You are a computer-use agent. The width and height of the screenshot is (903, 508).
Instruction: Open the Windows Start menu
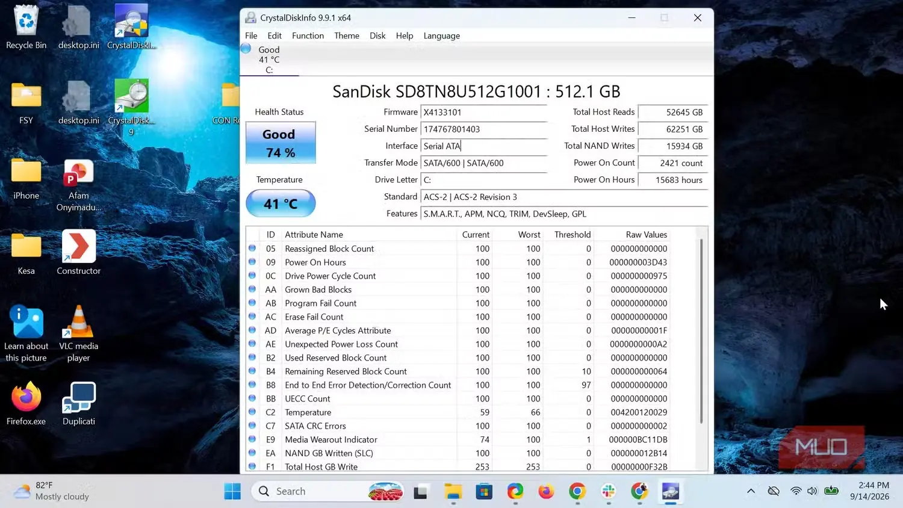tap(232, 491)
